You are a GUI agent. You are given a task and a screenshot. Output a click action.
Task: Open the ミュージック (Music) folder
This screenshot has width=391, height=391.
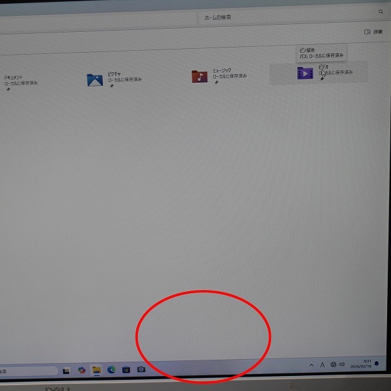tap(199, 76)
